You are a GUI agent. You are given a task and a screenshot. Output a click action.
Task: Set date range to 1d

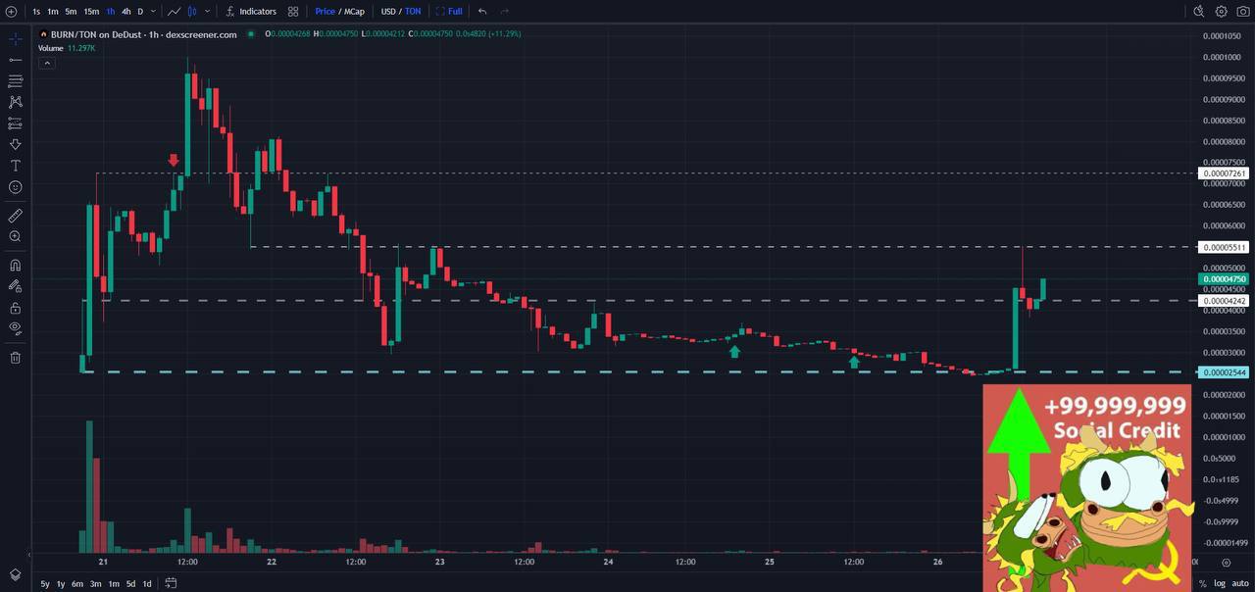coord(147,584)
